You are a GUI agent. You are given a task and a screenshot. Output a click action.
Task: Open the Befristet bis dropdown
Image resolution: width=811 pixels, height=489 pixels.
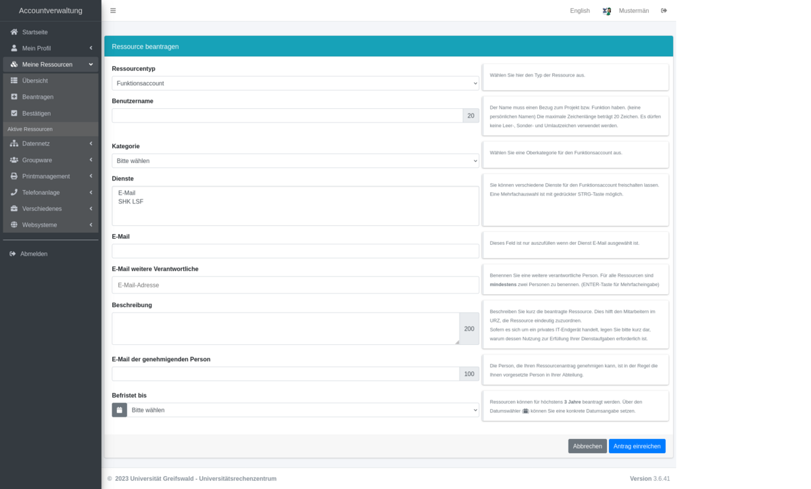click(x=303, y=410)
